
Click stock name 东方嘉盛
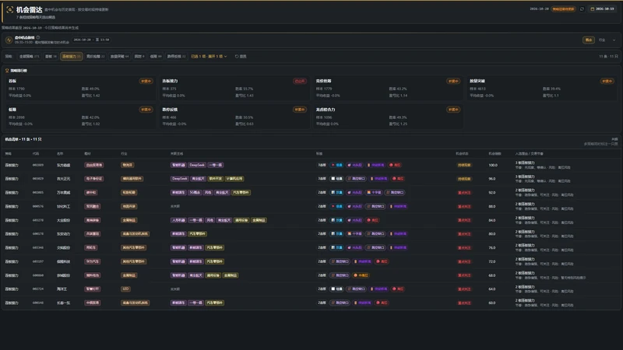64,165
